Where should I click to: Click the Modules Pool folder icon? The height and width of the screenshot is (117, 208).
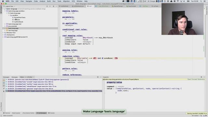click(x=5, y=32)
